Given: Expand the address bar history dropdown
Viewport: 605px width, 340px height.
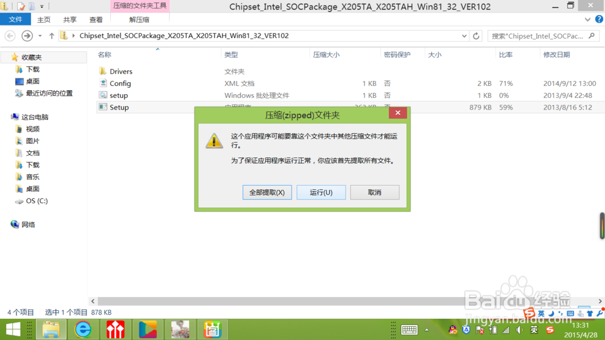Looking at the screenshot, I should 464,36.
